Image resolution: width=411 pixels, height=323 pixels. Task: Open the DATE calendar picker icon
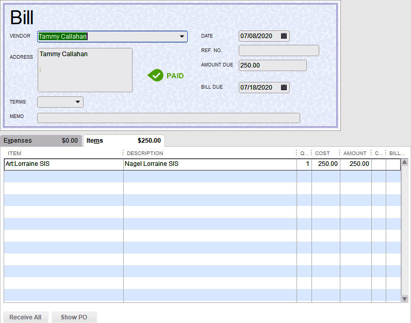[x=284, y=36]
